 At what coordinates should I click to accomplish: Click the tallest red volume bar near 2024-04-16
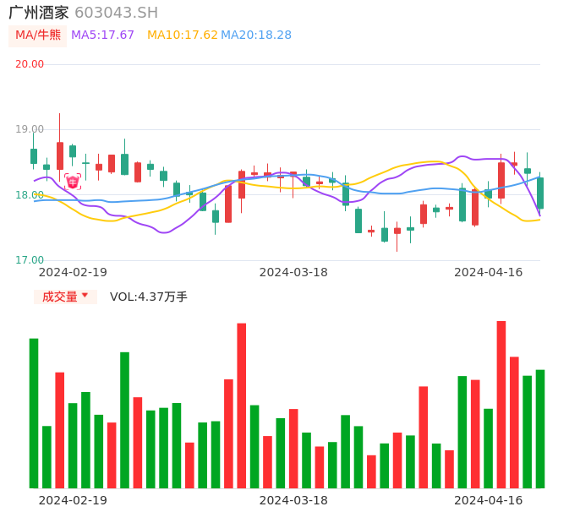point(501,405)
